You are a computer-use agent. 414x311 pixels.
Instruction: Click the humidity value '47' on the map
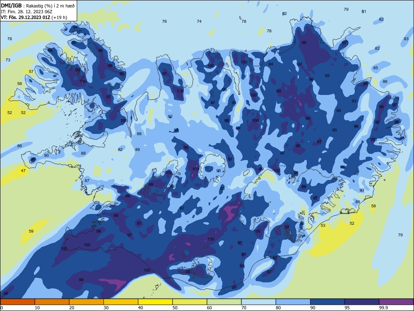point(23,171)
